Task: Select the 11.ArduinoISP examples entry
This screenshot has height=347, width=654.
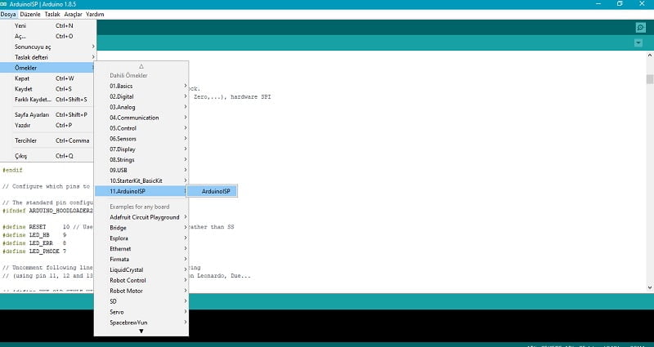Action: 141,191
